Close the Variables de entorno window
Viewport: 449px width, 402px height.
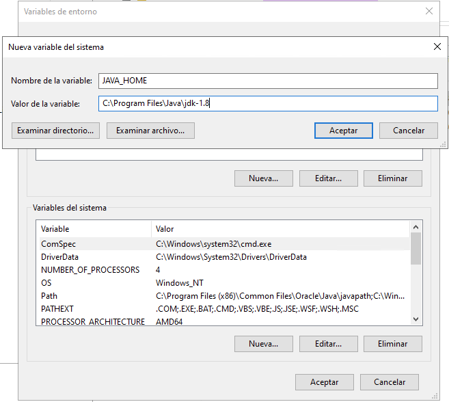tap(429, 11)
